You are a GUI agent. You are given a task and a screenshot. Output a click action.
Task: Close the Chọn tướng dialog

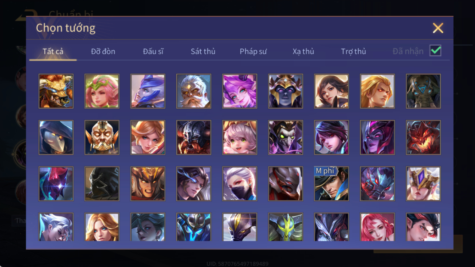point(438,28)
